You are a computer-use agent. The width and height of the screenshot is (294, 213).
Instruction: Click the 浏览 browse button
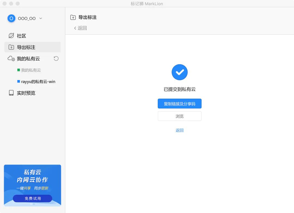point(180,116)
